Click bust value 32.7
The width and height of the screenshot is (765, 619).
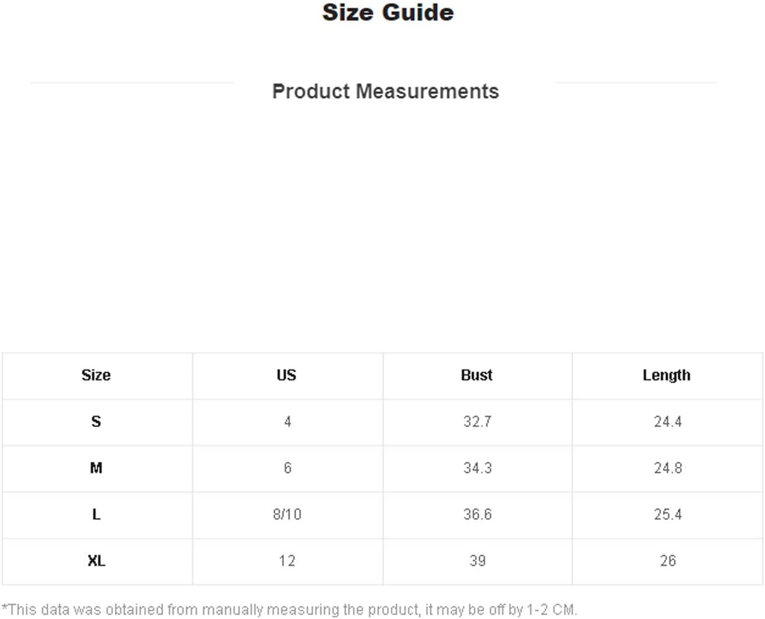coord(478,421)
